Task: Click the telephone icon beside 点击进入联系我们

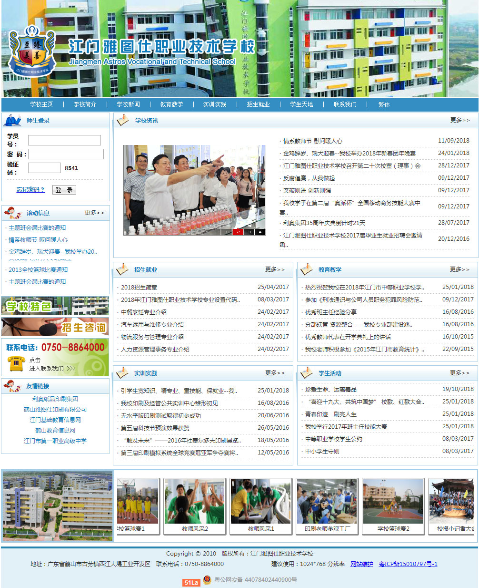Action: [x=16, y=364]
